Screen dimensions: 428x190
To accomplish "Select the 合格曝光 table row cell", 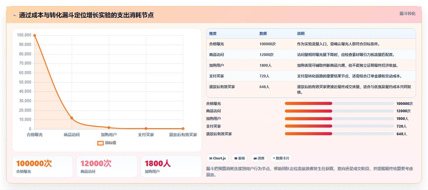I will (232, 44).
